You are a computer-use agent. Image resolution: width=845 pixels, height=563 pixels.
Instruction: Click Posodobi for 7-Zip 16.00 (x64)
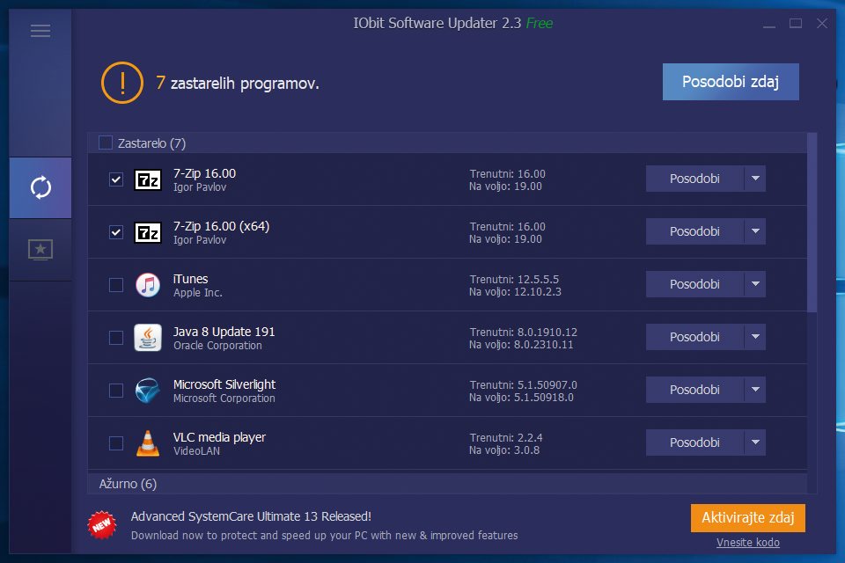pyautogui.click(x=694, y=231)
